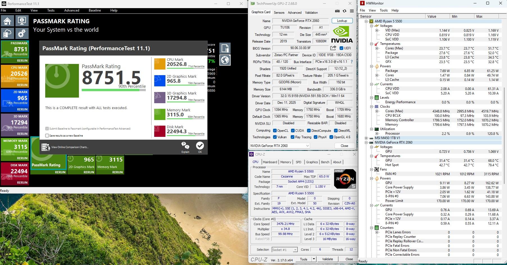Click the AMD Ryzen 5 logo in CPU-Z
The height and width of the screenshot is (265, 507).
(345, 179)
